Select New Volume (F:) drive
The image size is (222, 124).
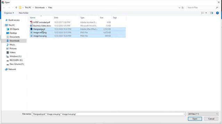coord(17,64)
